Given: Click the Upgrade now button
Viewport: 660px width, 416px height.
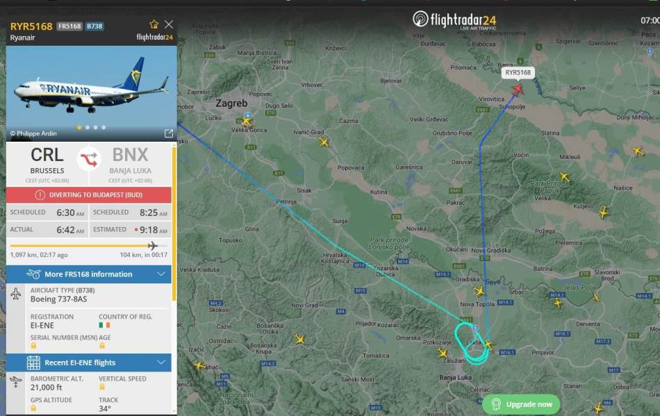Looking at the screenshot, I should coord(521,404).
